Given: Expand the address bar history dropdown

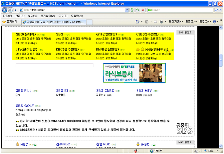Looking at the screenshot, I should (x=127, y=10).
